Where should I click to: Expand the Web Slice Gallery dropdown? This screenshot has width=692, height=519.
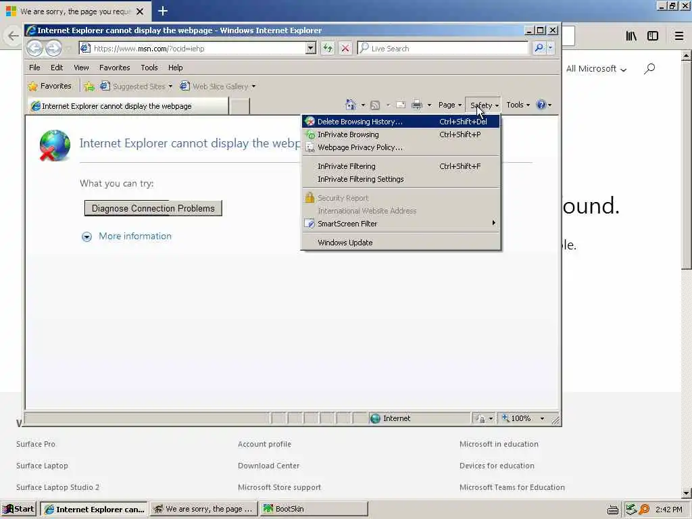pos(254,86)
